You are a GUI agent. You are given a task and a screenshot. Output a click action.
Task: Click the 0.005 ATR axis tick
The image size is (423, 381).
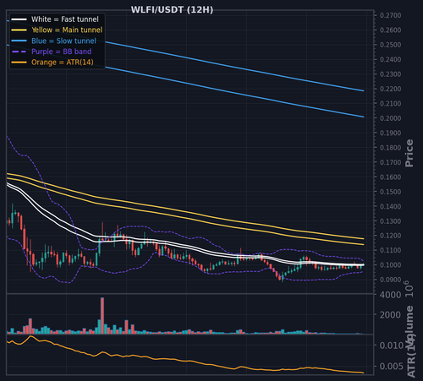[392, 367]
